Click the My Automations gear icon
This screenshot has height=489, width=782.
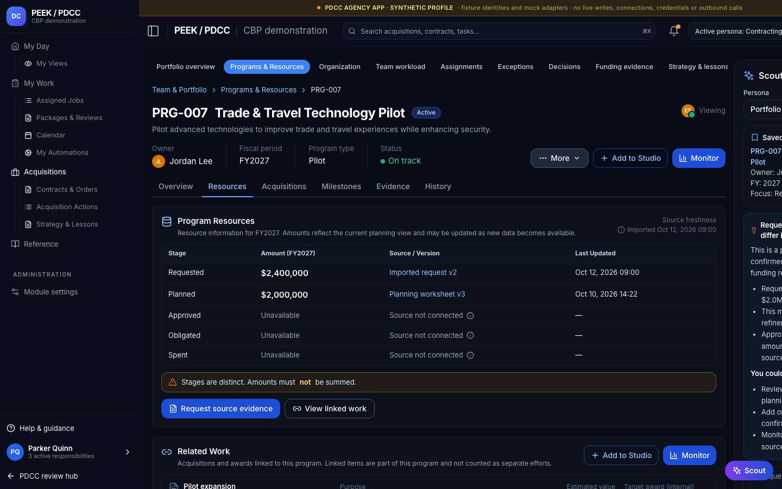coord(28,153)
